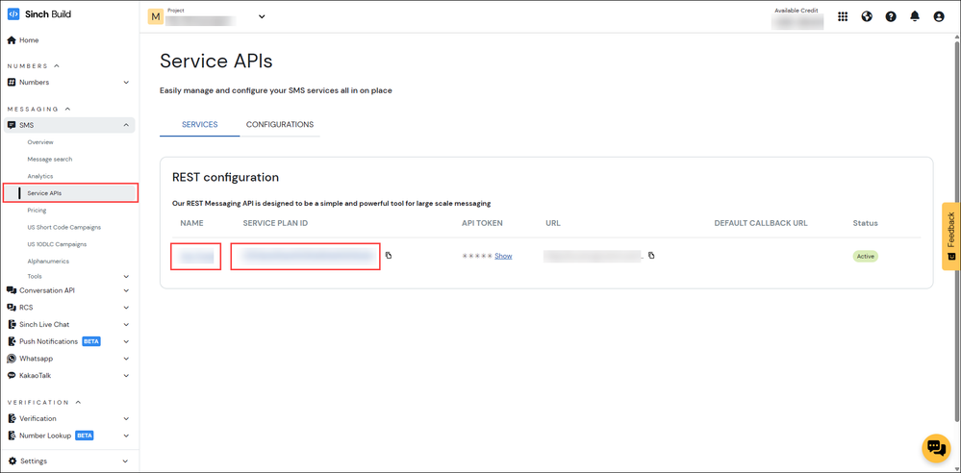961x473 pixels.
Task: Expand the project selector dropdown
Action: coord(262,16)
